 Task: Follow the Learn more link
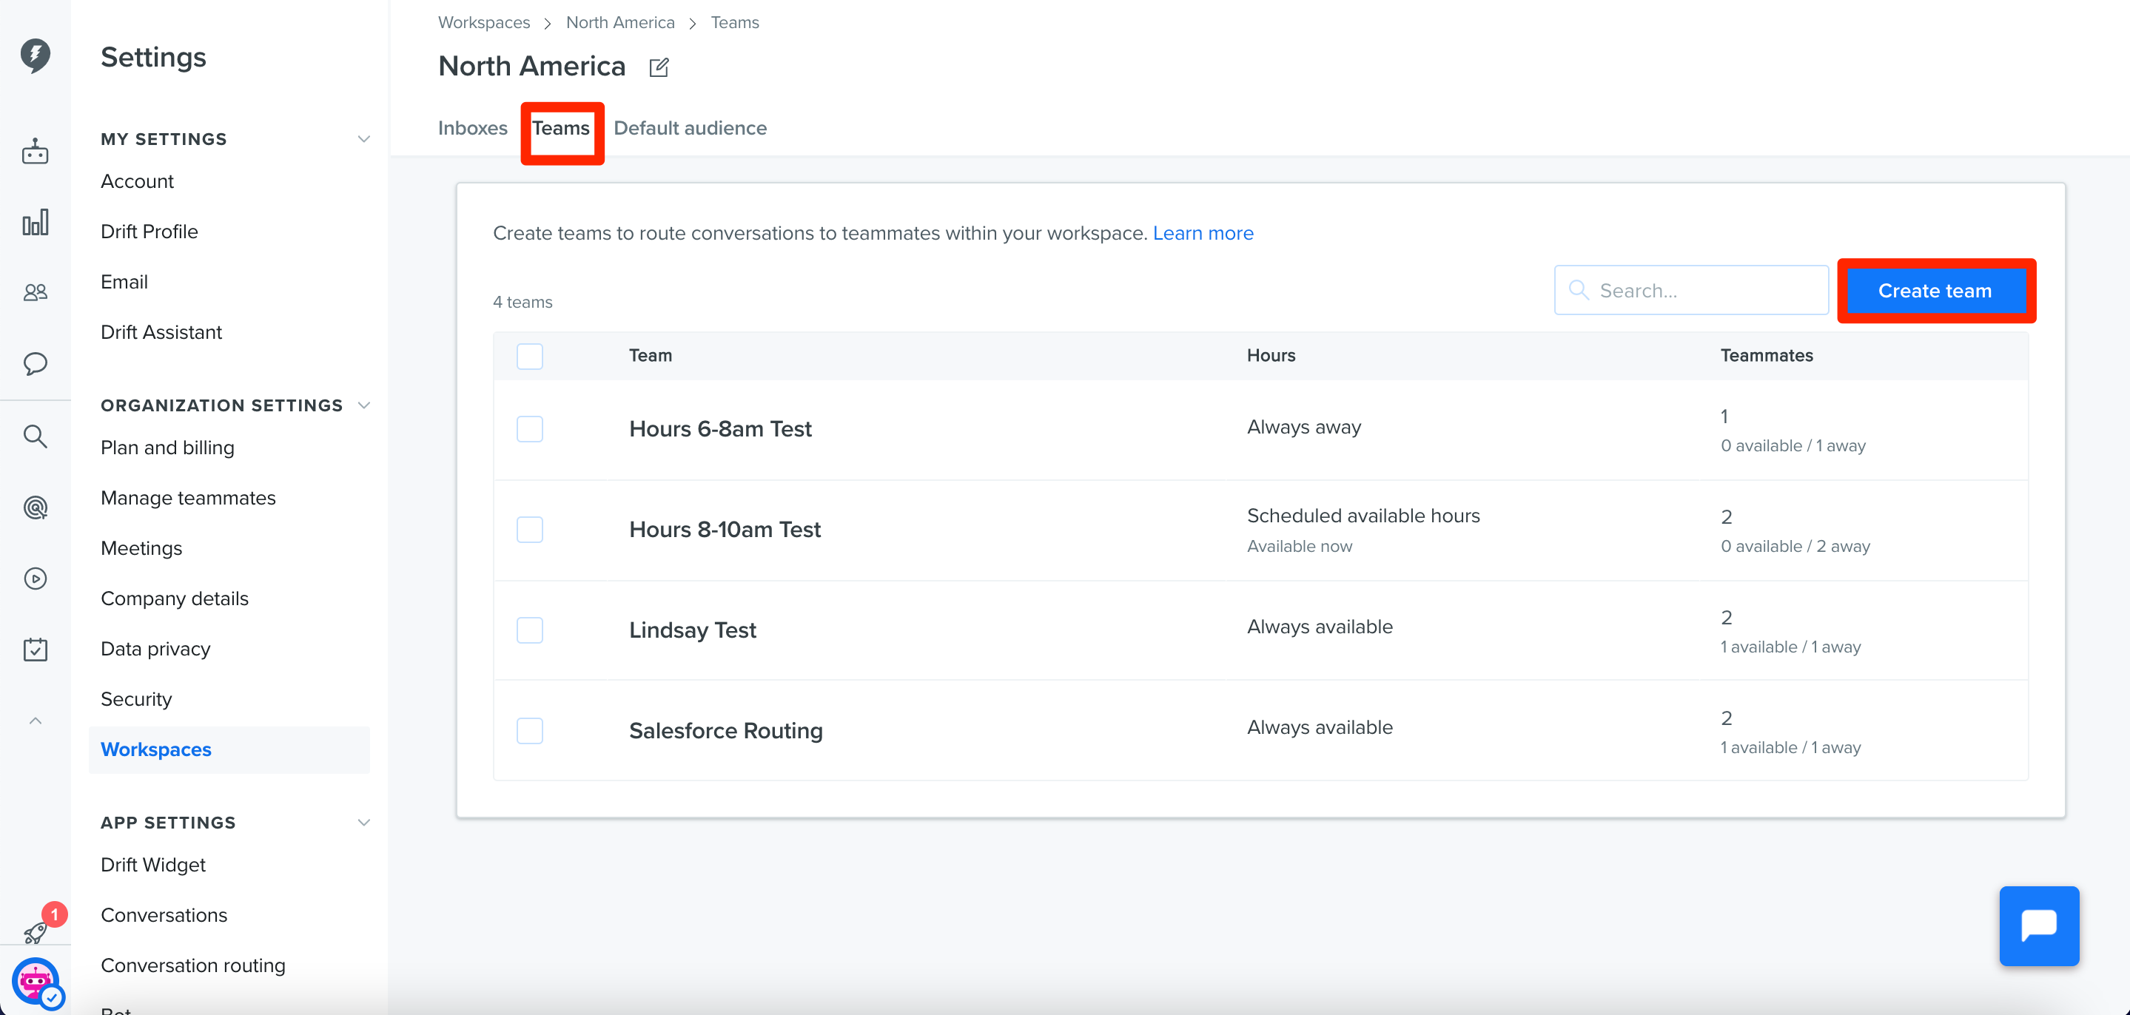click(x=1202, y=233)
